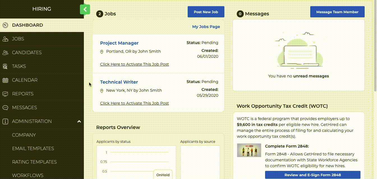Click the location pin next to Portland, OR
The width and height of the screenshot is (377, 179).
(x=102, y=51)
